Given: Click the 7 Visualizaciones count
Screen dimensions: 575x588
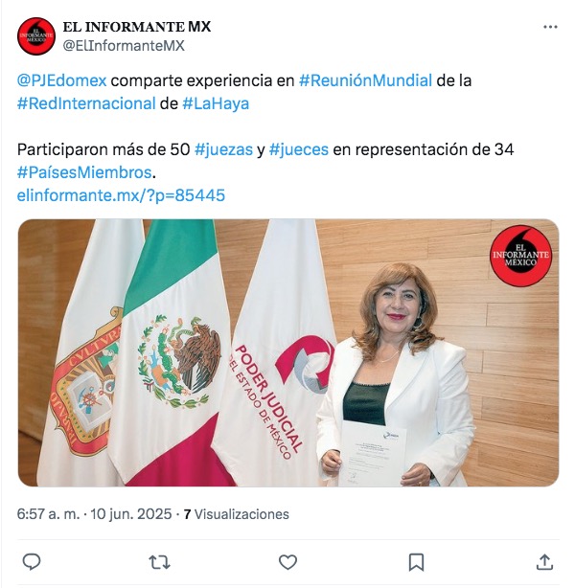Looking at the screenshot, I should click(x=237, y=513).
